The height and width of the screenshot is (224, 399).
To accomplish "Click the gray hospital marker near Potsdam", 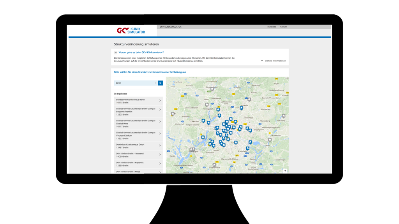I will pyautogui.click(x=191, y=149).
